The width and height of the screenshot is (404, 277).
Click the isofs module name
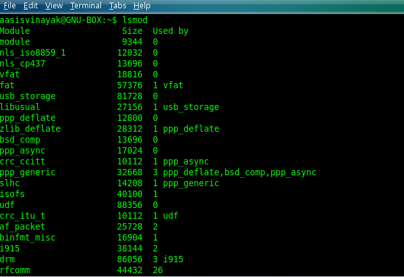pos(12,194)
